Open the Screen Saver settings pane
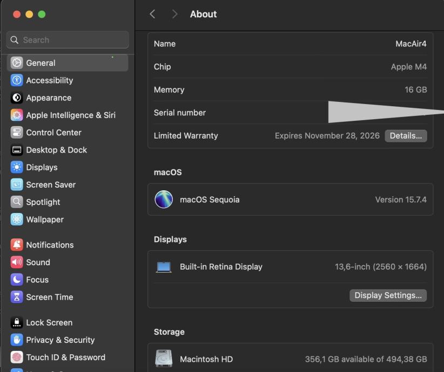Screen dimensions: 444x372 [51, 184]
